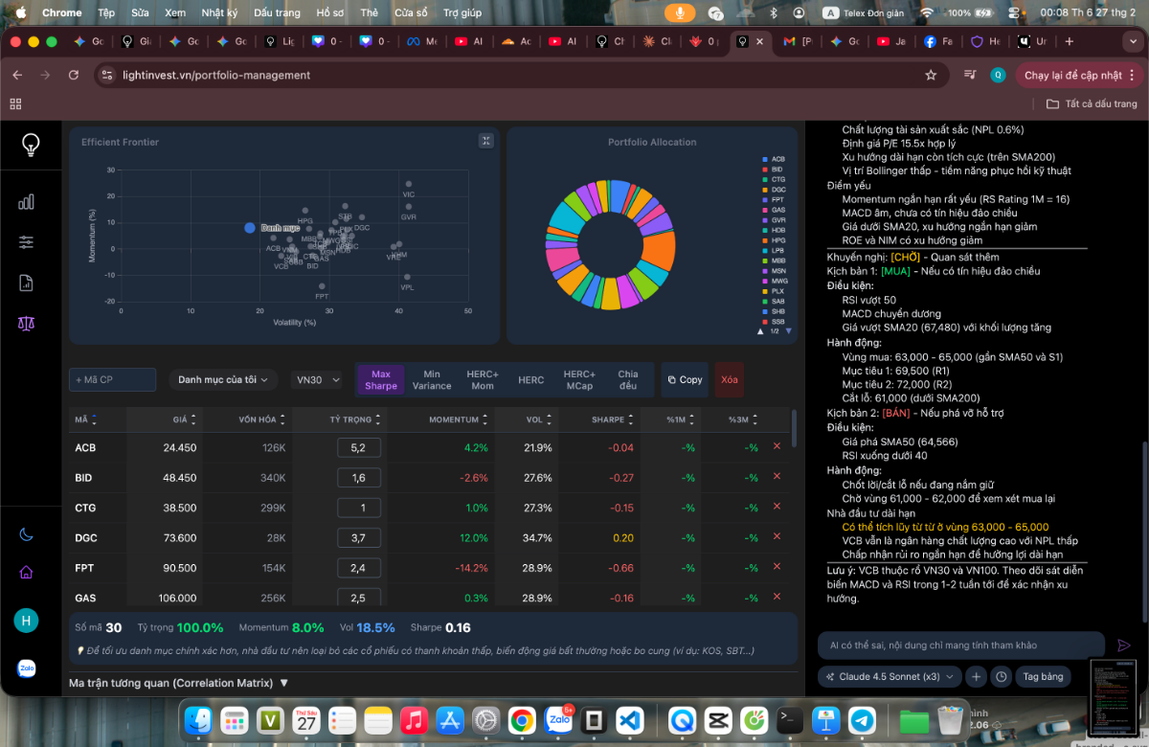This screenshot has width=1149, height=747.
Task: Toggle dark mode with moon icon
Action: point(26,534)
